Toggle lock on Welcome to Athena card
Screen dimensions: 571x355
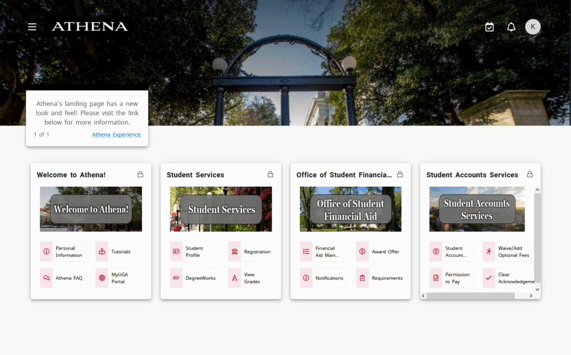[141, 174]
